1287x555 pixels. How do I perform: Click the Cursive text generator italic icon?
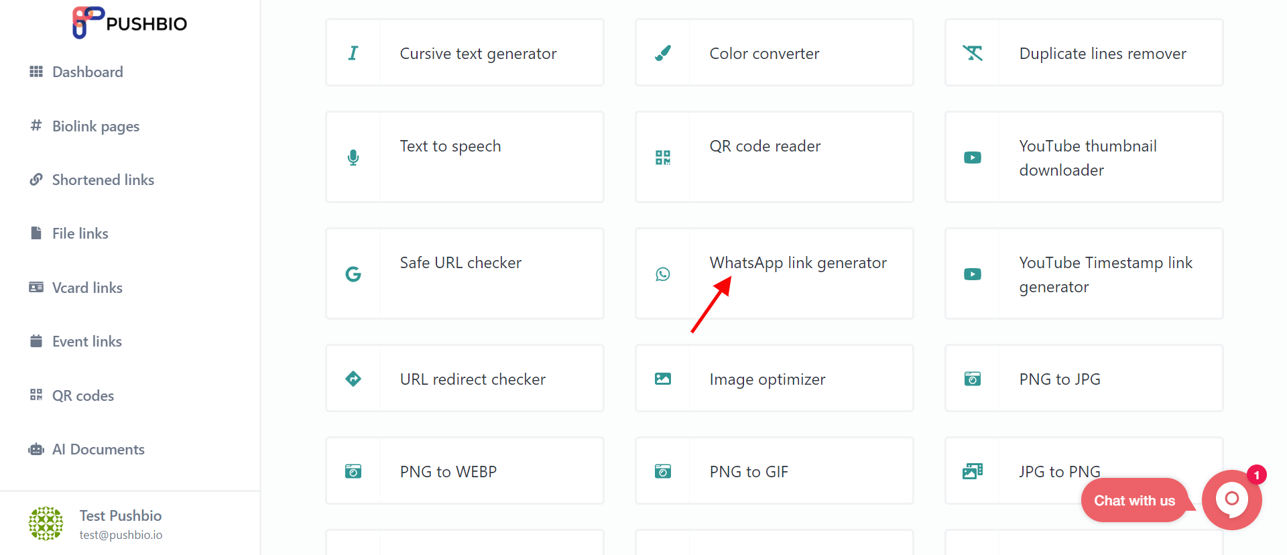(x=353, y=53)
